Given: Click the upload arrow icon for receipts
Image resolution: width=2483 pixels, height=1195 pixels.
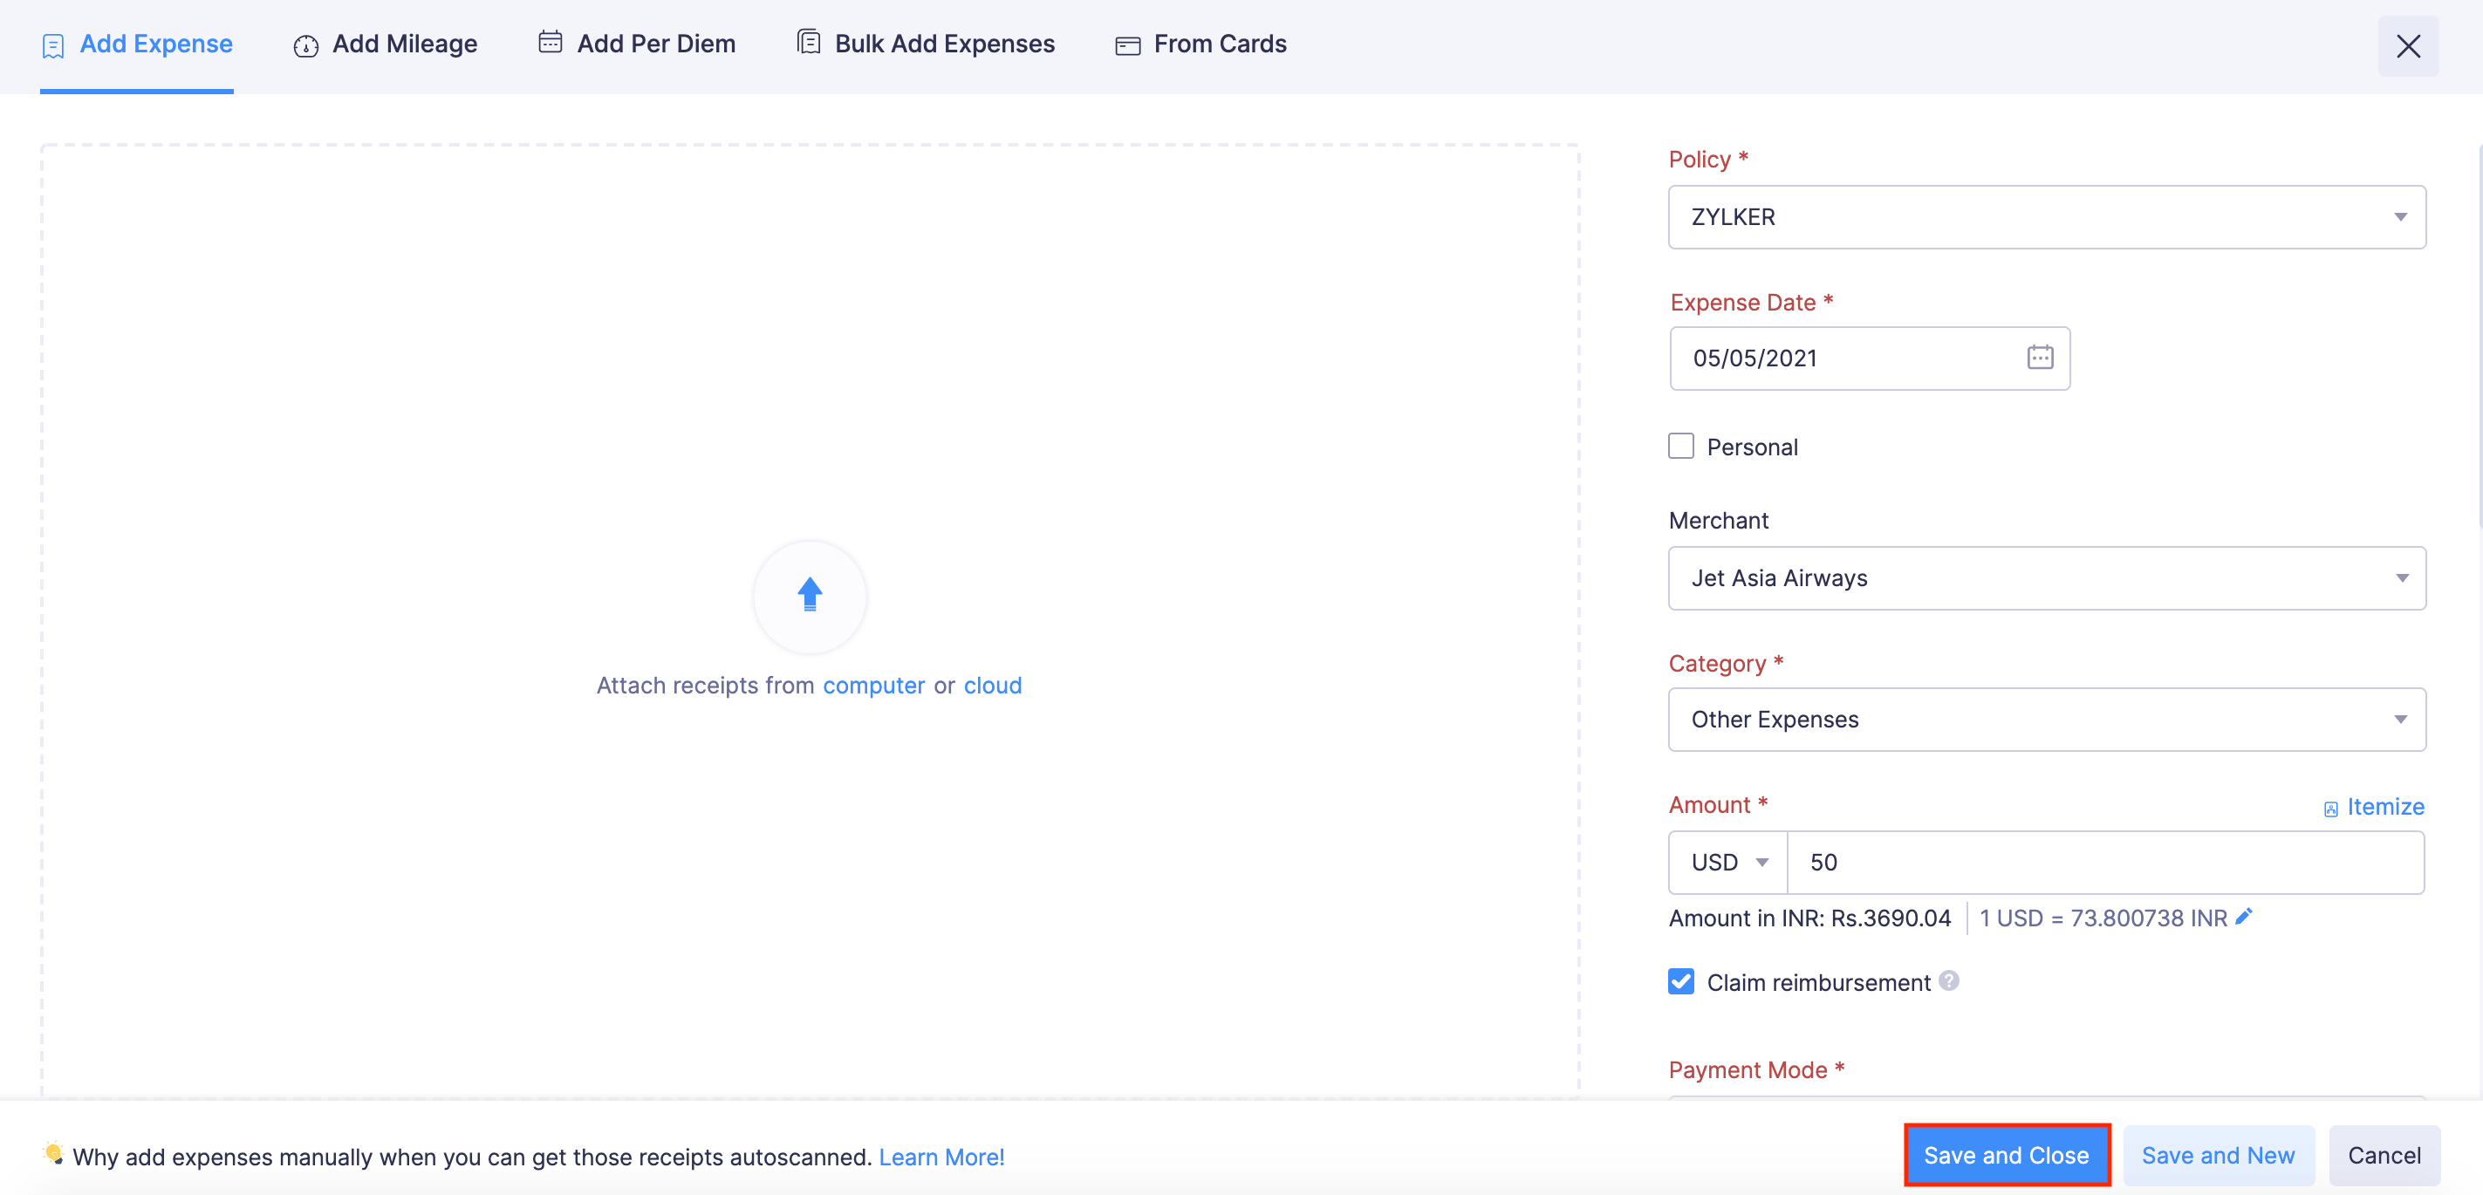Looking at the screenshot, I should 810,596.
